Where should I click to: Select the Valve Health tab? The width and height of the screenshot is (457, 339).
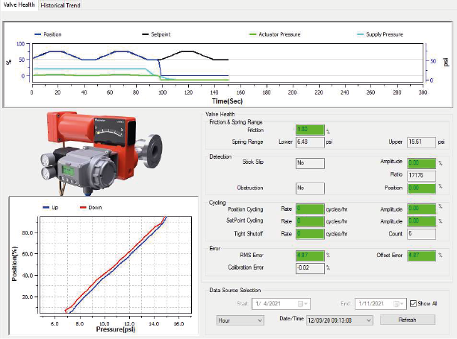click(x=19, y=5)
